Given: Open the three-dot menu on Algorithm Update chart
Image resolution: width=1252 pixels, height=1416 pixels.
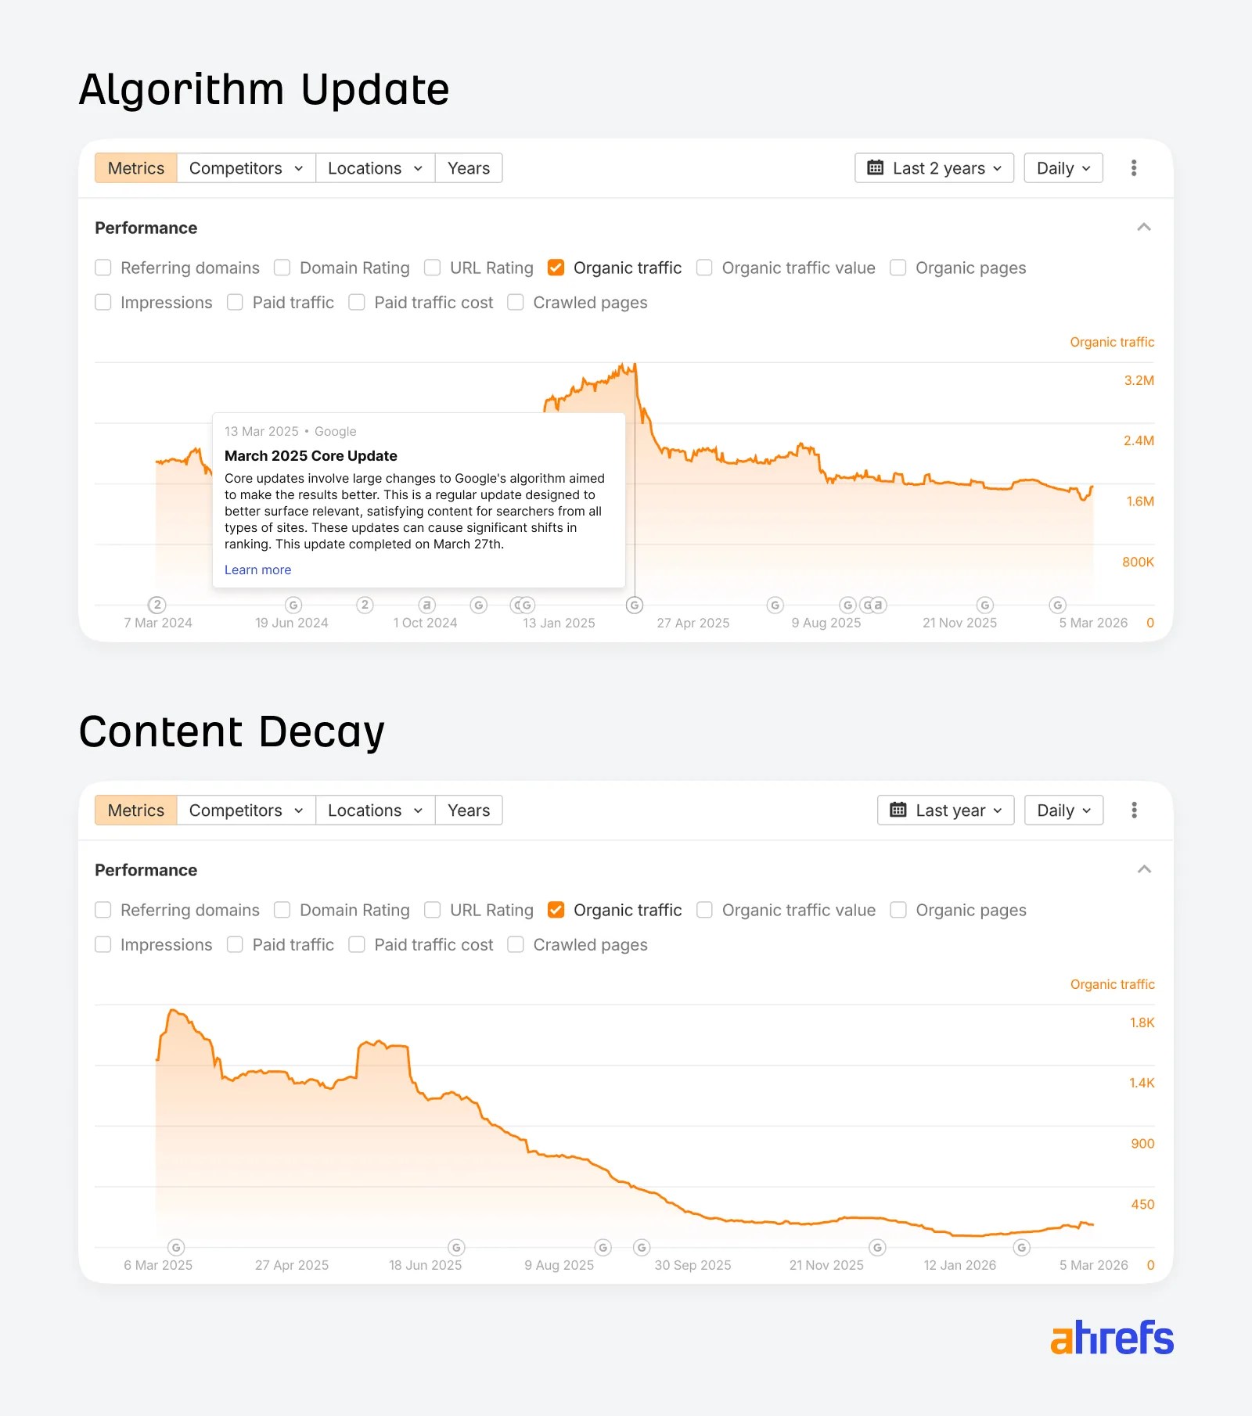Looking at the screenshot, I should click(1134, 167).
